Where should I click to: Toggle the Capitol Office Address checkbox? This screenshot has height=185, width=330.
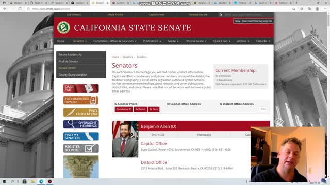point(169,104)
